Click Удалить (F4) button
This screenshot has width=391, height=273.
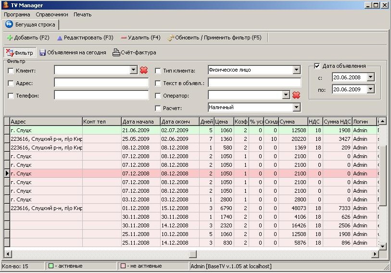click(x=140, y=38)
